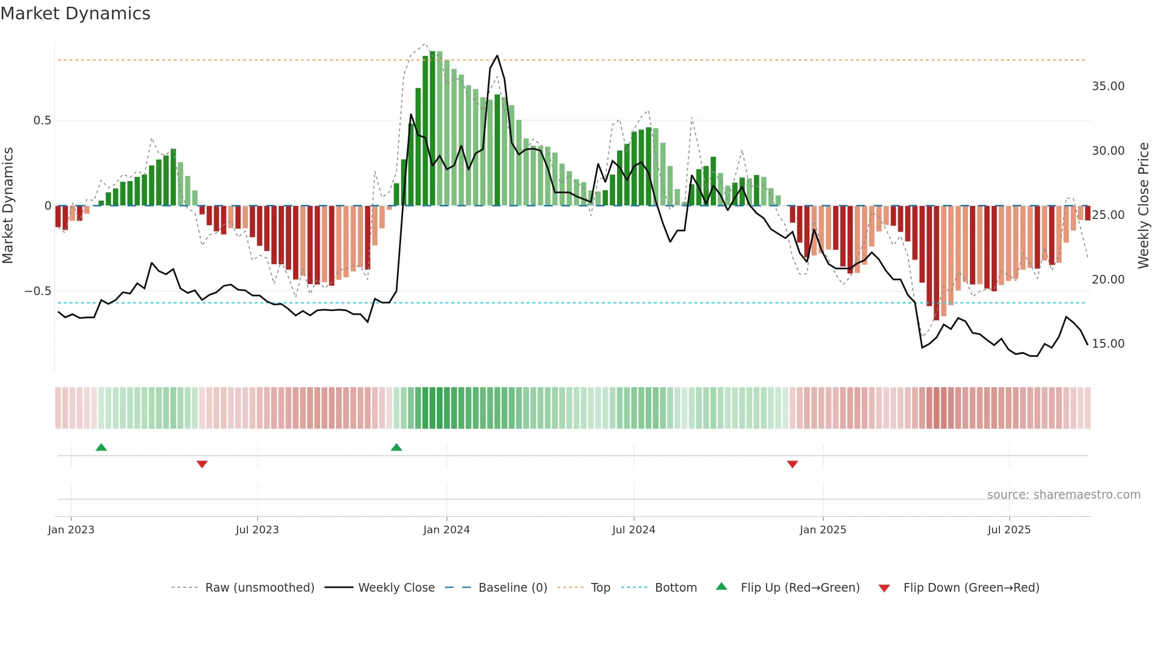Toggle the Weekly Close legend entry

coord(379,587)
